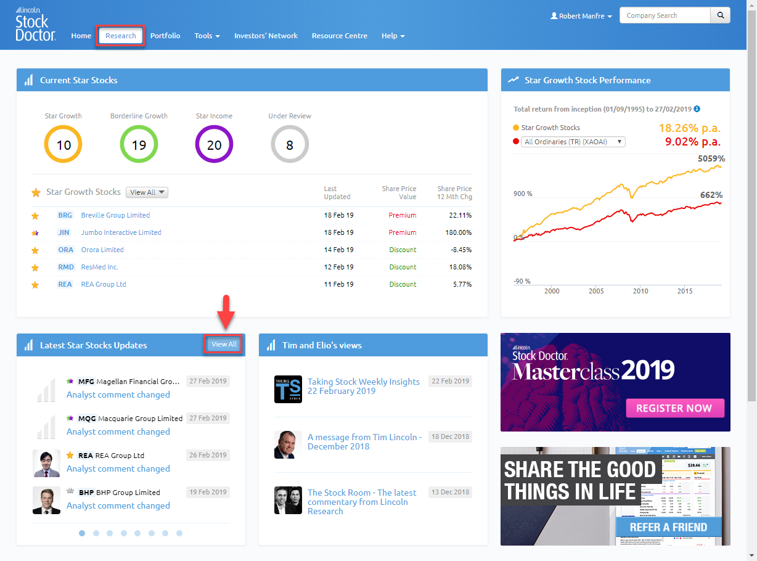Open Taking Stock Weekly Insights 22 February link
The height and width of the screenshot is (561, 757).
click(x=364, y=386)
